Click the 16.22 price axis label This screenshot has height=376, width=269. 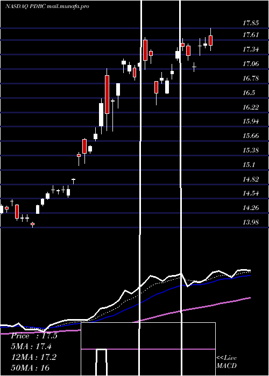tap(251, 107)
